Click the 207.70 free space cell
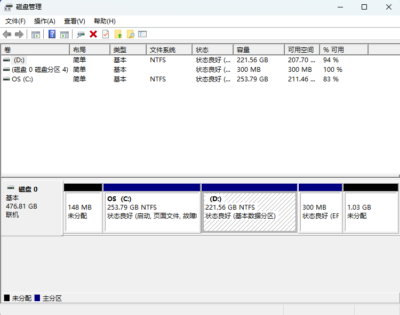The width and height of the screenshot is (400, 315). pos(301,60)
